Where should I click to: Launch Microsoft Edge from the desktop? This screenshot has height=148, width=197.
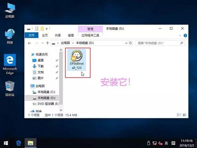click(10, 64)
